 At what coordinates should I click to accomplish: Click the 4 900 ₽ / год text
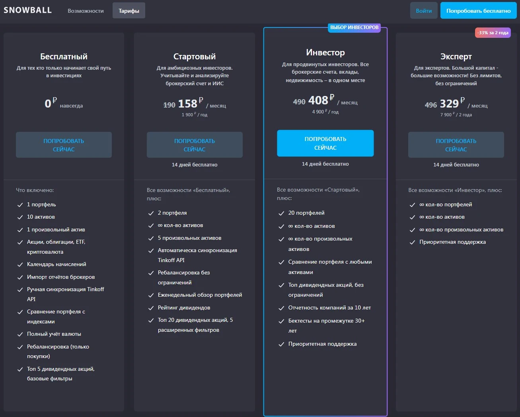[x=325, y=112]
